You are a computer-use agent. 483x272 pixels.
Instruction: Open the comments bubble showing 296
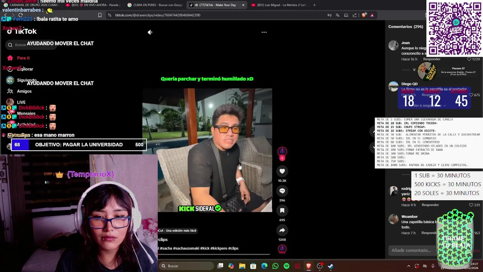[282, 191]
